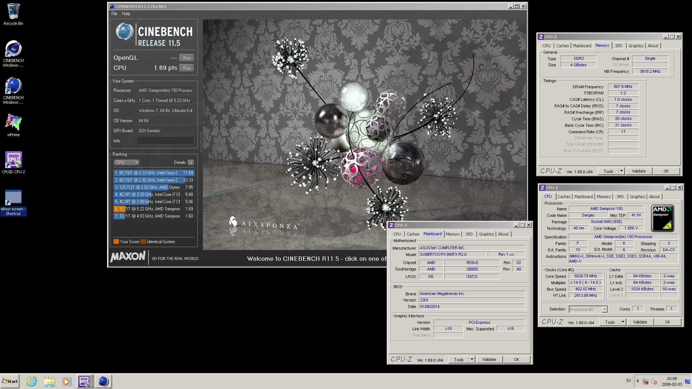Click the CINEBENCH title bar icon

(112, 6)
